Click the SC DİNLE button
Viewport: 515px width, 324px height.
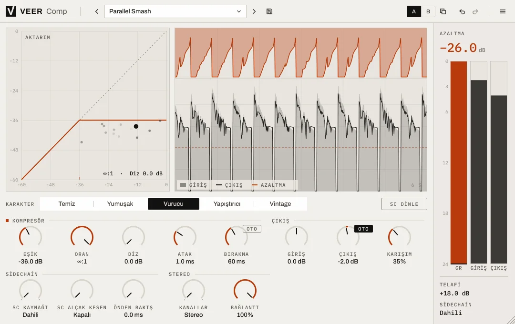(404, 204)
